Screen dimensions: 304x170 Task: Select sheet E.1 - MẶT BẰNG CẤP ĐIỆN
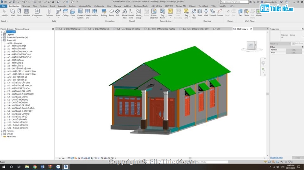(x=19, y=83)
